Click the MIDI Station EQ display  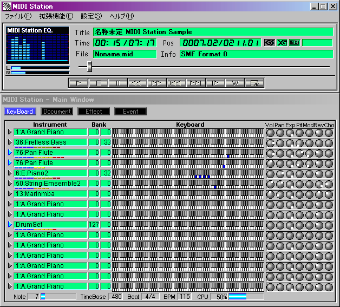click(38, 45)
